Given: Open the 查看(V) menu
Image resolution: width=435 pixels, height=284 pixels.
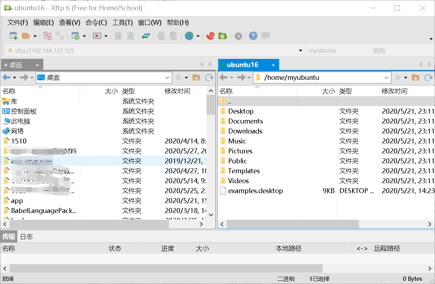Looking at the screenshot, I should [x=70, y=23].
